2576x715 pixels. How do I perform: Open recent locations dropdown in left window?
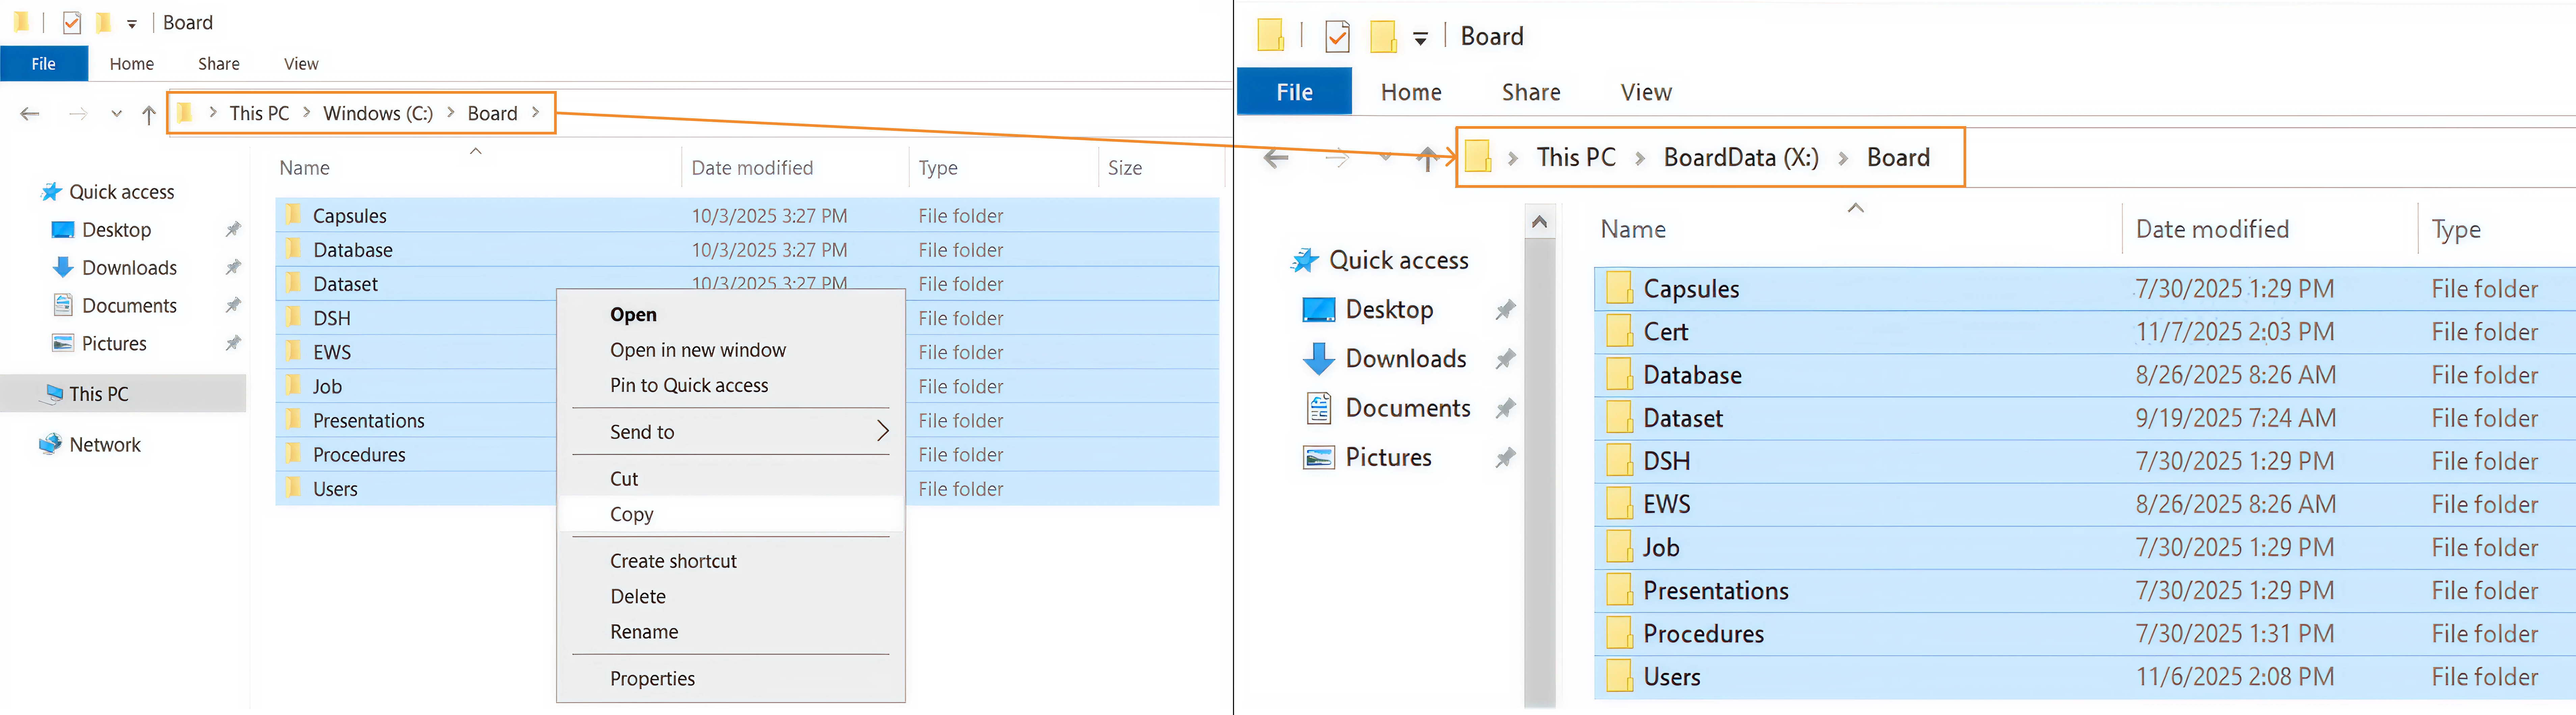(x=117, y=114)
